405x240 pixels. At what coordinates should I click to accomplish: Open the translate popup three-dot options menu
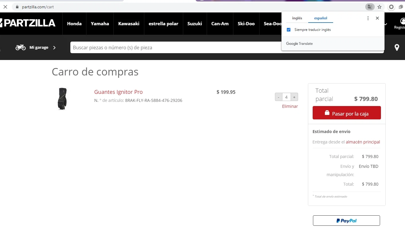368,18
